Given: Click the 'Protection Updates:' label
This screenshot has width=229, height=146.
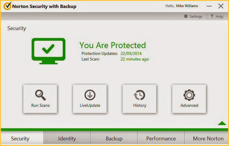Looking at the screenshot, I should coord(100,53).
